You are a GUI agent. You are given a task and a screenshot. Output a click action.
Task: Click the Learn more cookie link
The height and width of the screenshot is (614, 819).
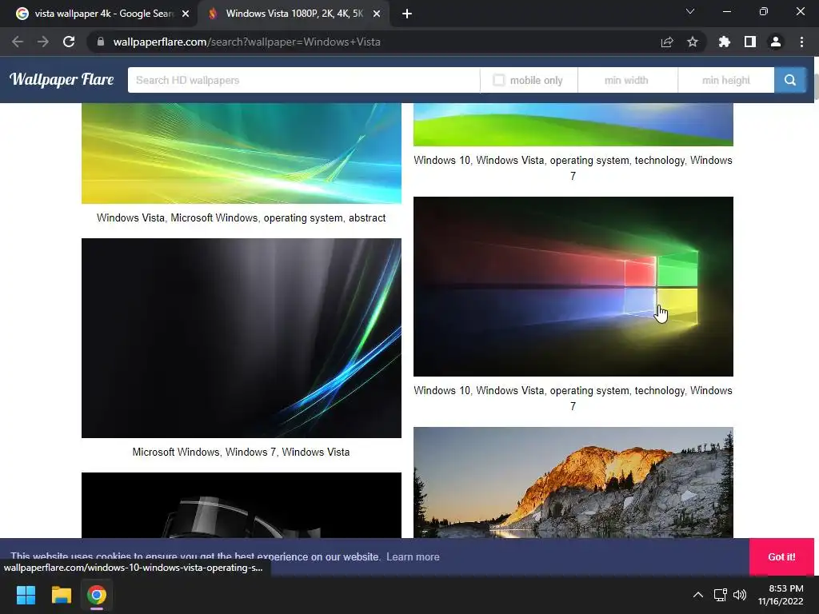tap(413, 556)
